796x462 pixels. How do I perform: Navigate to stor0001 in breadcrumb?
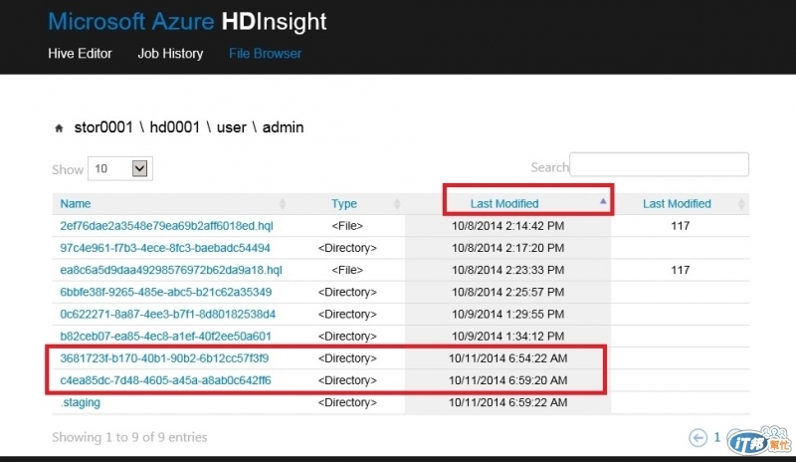point(103,127)
